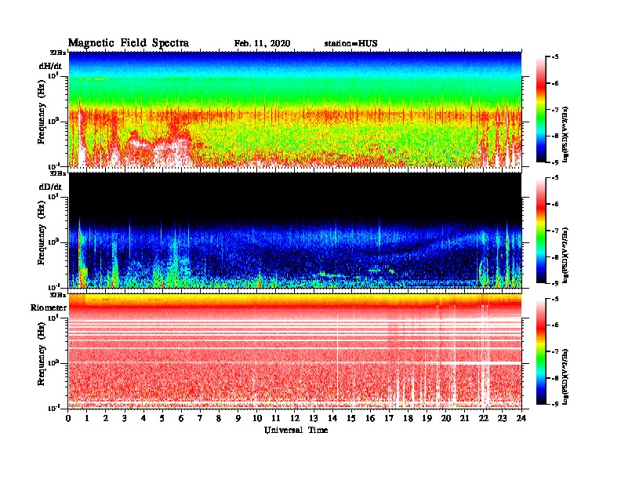Image resolution: width=621 pixels, height=480 pixels.
Task: Click hour tick "3" on Universal Time axis
Action: pyautogui.click(x=125, y=419)
